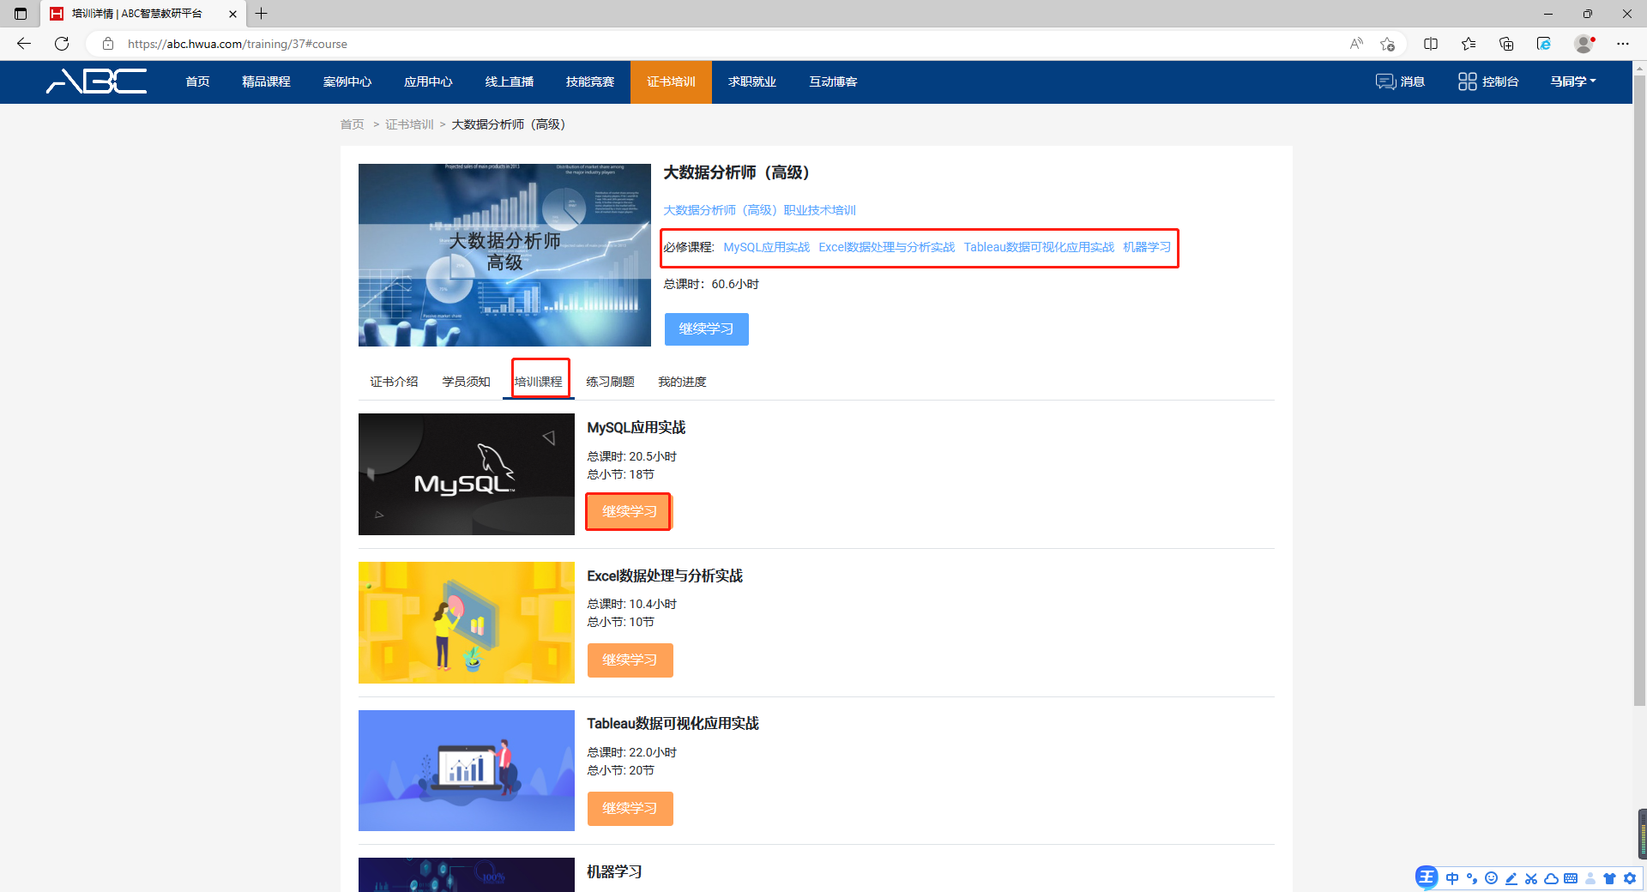1647x892 pixels.
Task: Switch to the 学员须知 tab
Action: [x=466, y=382]
